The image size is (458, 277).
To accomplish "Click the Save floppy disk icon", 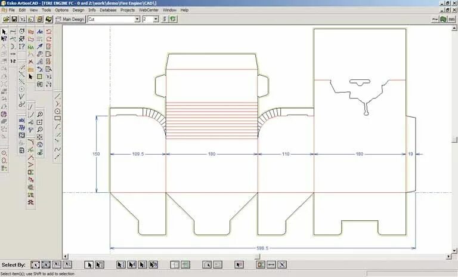I will 14,19.
